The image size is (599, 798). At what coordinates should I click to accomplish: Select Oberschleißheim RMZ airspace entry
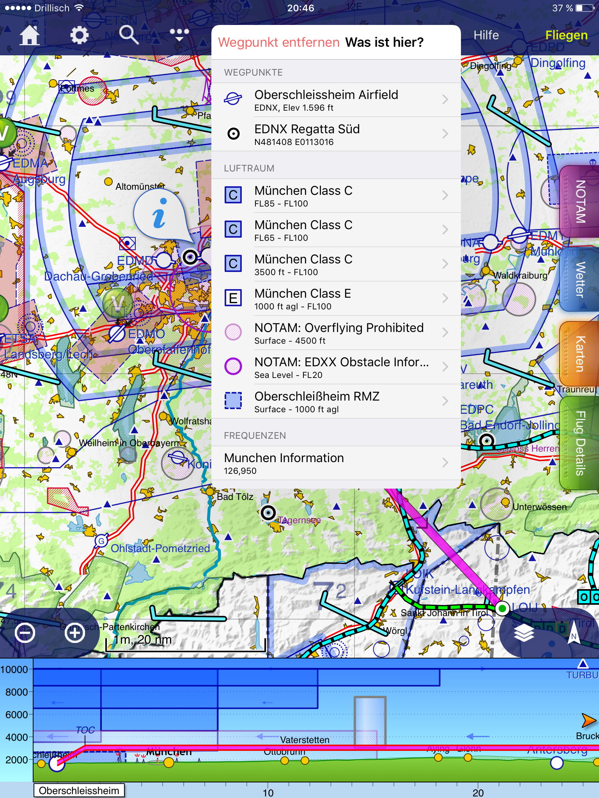tap(335, 401)
